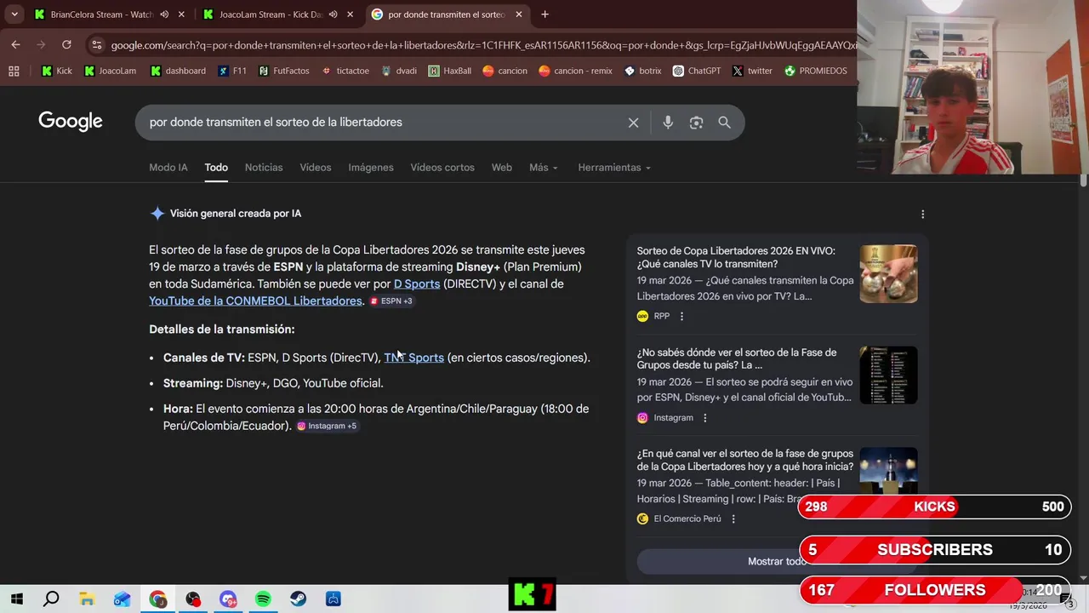The width and height of the screenshot is (1089, 613).
Task: Mute the JoacoLam Stream tab audio
Action: tap(333, 14)
